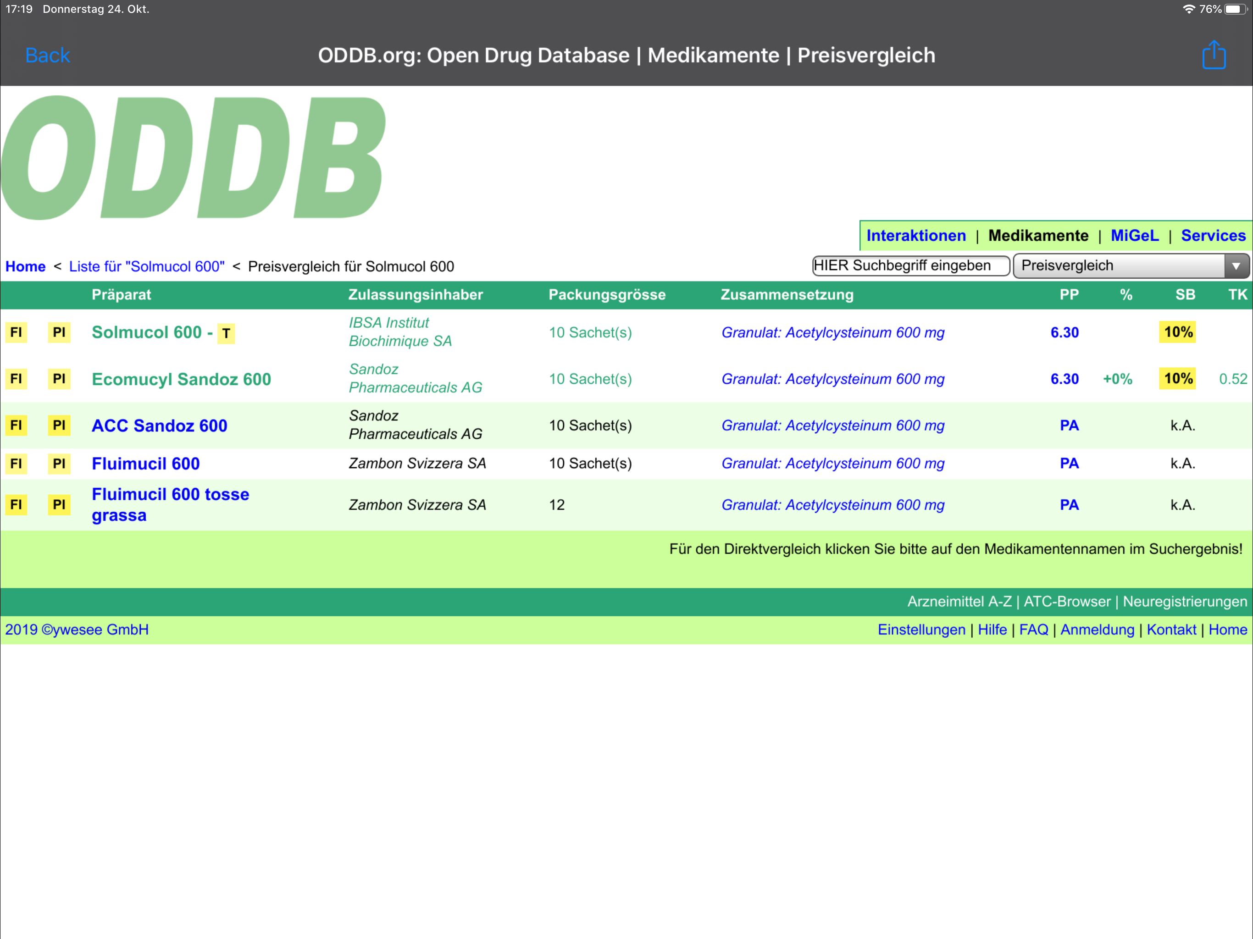This screenshot has height=939, width=1253.
Task: Open PI badge for Ecomucyl Sandoz 600
Action: click(59, 378)
